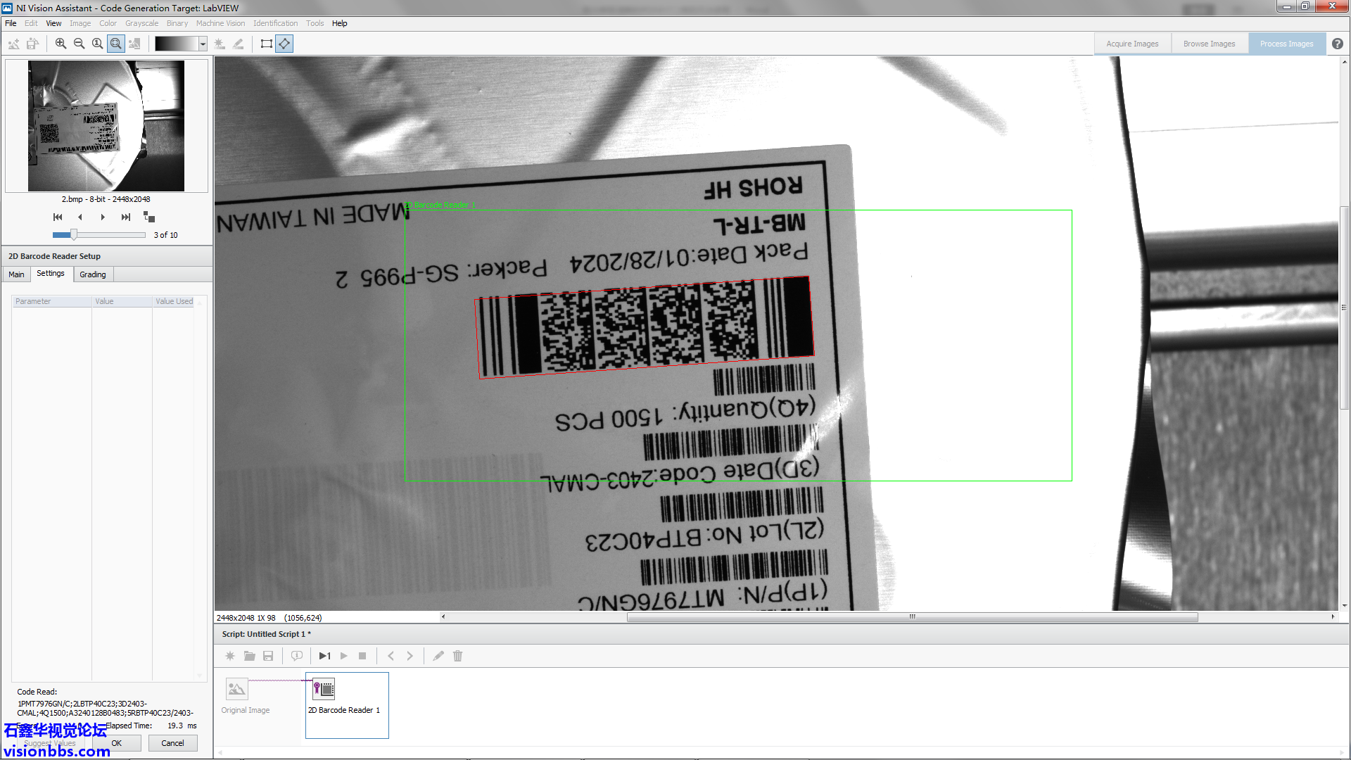This screenshot has height=760, width=1351.
Task: Click the Browse Images tab
Action: 1209,44
